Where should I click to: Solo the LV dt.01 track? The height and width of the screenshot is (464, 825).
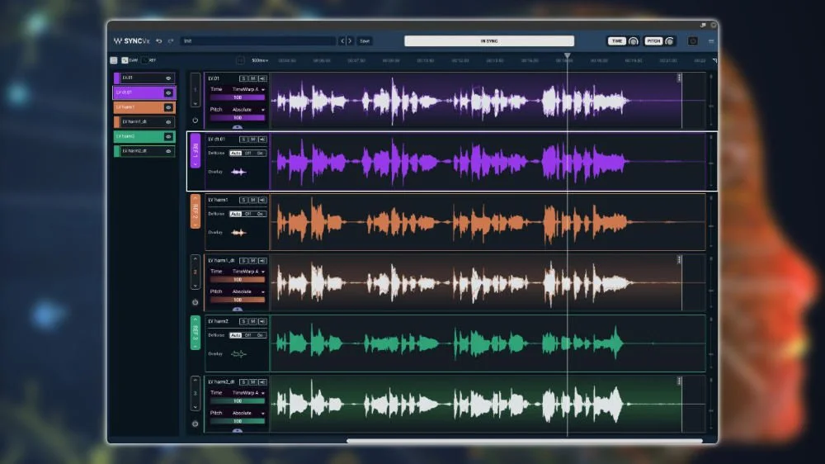[243, 140]
